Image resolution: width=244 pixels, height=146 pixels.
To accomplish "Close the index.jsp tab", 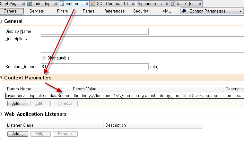I will click(56, 4).
